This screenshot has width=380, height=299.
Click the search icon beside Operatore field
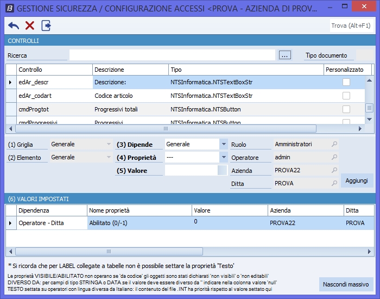[334, 158]
